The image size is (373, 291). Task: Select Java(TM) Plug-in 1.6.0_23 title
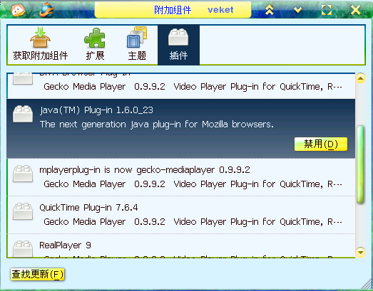pyautogui.click(x=96, y=110)
